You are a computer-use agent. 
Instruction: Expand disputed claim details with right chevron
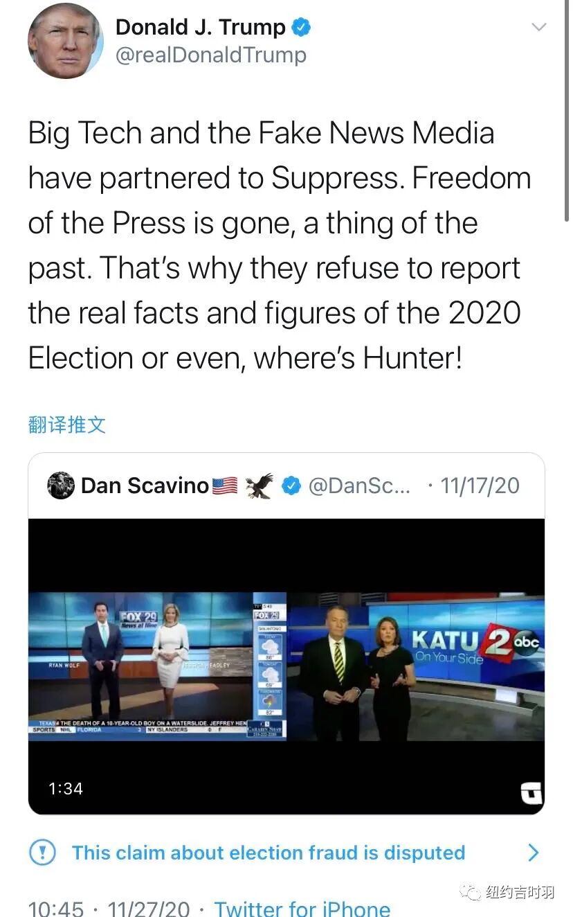click(x=533, y=852)
